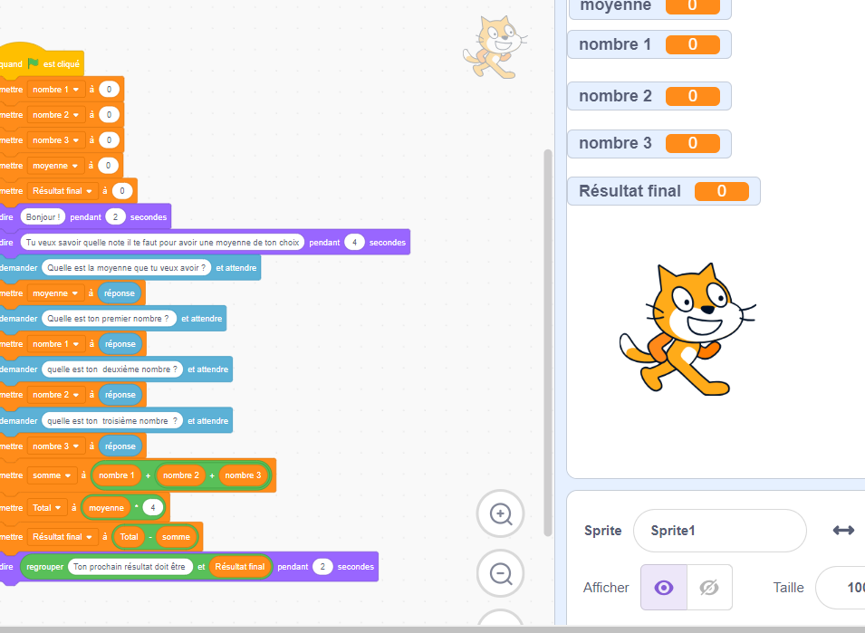Viewport: 865px width, 633px height.
Task: Zoom out of the script workspace
Action: [500, 573]
